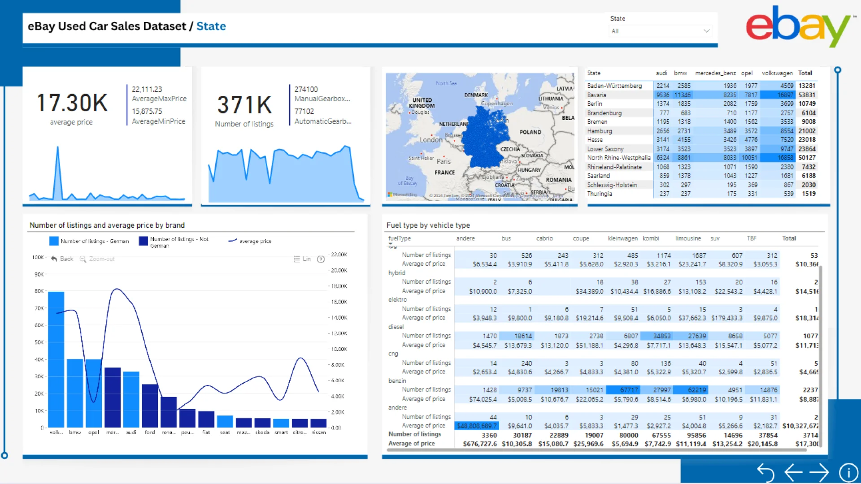861x484 pixels.
Task: Sort state table by mercedes_benz column
Action: click(x=715, y=73)
